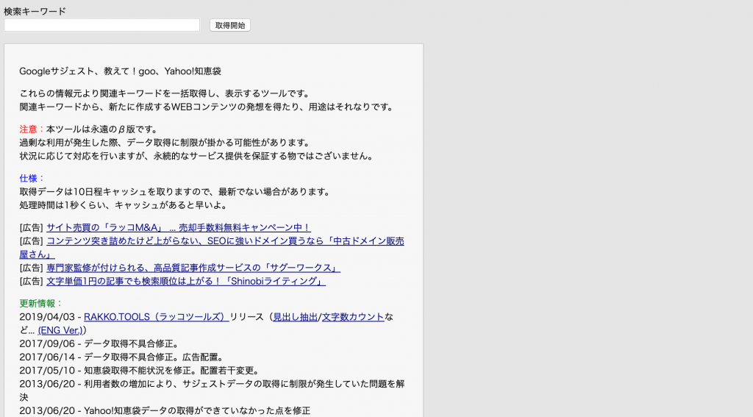Image resolution: width=753 pixels, height=417 pixels.
Task: Open the ラッコM&A site sale ad link
Action: pyautogui.click(x=179, y=227)
